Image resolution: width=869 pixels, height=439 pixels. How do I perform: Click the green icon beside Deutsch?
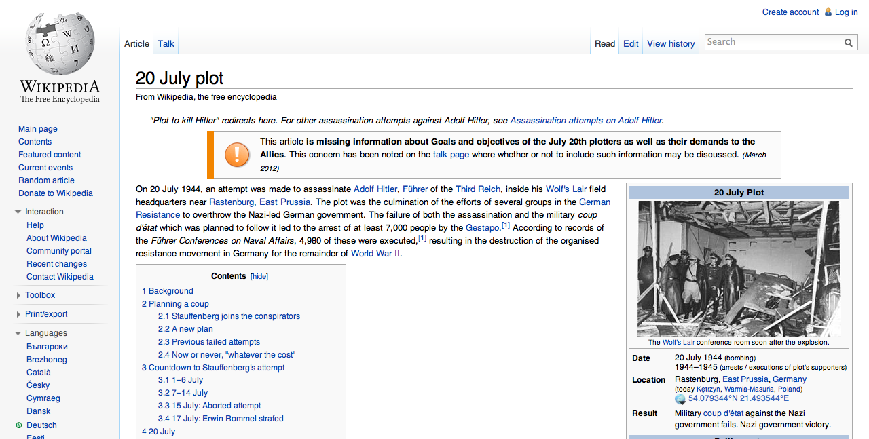coord(19,425)
